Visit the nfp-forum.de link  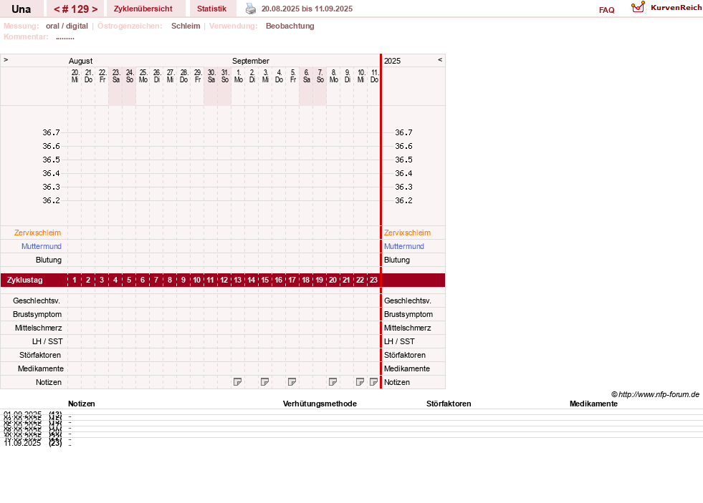click(659, 394)
